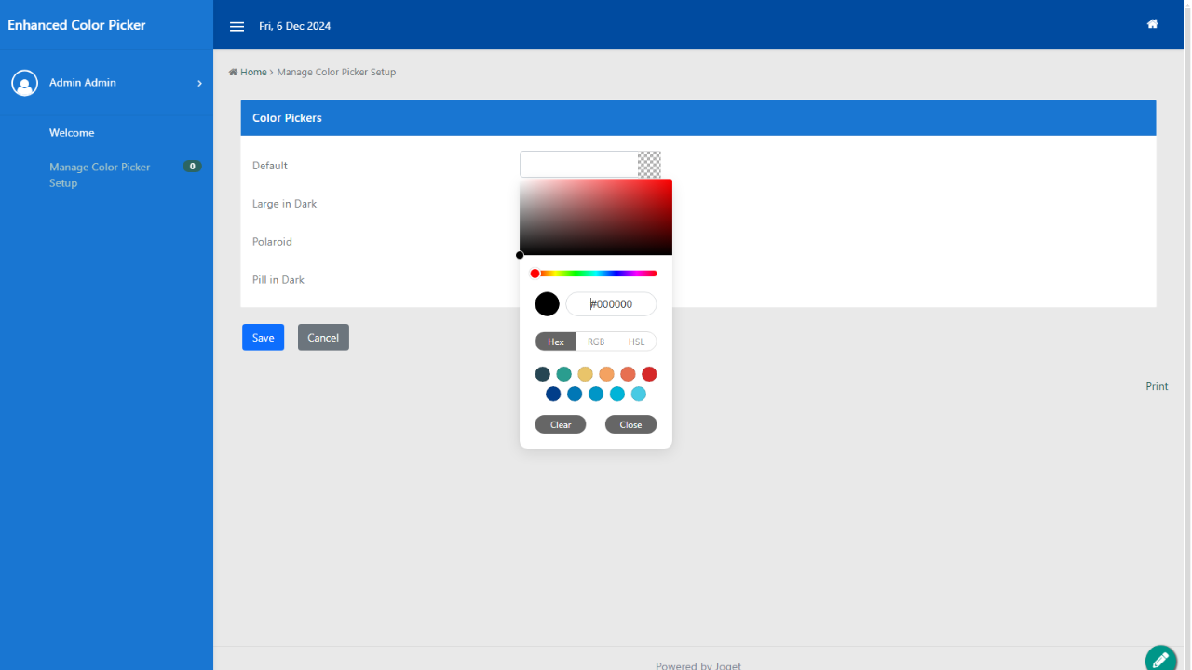
Task: Open the Welcome menu item
Action: click(72, 133)
